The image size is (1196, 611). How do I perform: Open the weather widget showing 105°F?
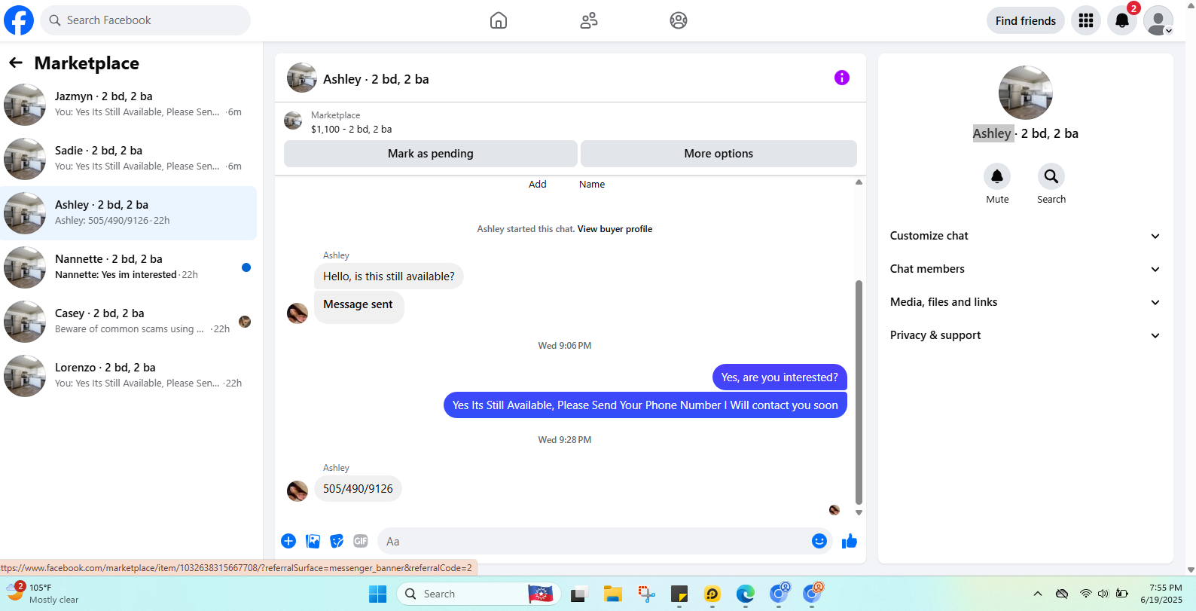tap(42, 593)
